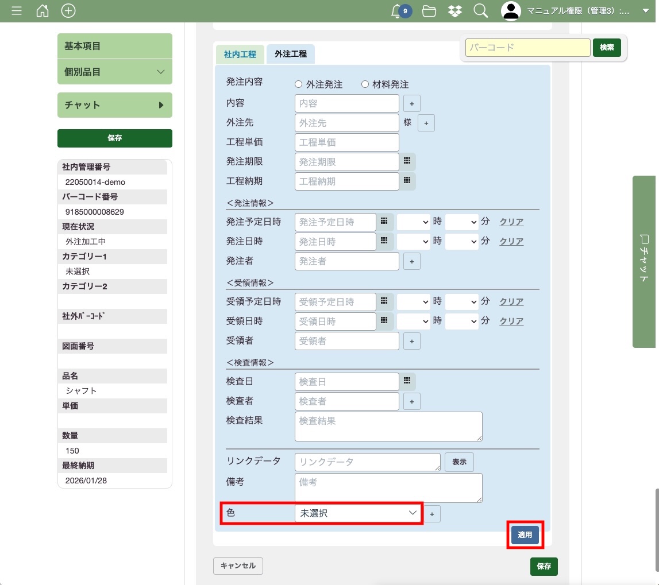Viewport: 659px width, 585px height.
Task: Select the 外注発注 radio button
Action: [x=298, y=84]
